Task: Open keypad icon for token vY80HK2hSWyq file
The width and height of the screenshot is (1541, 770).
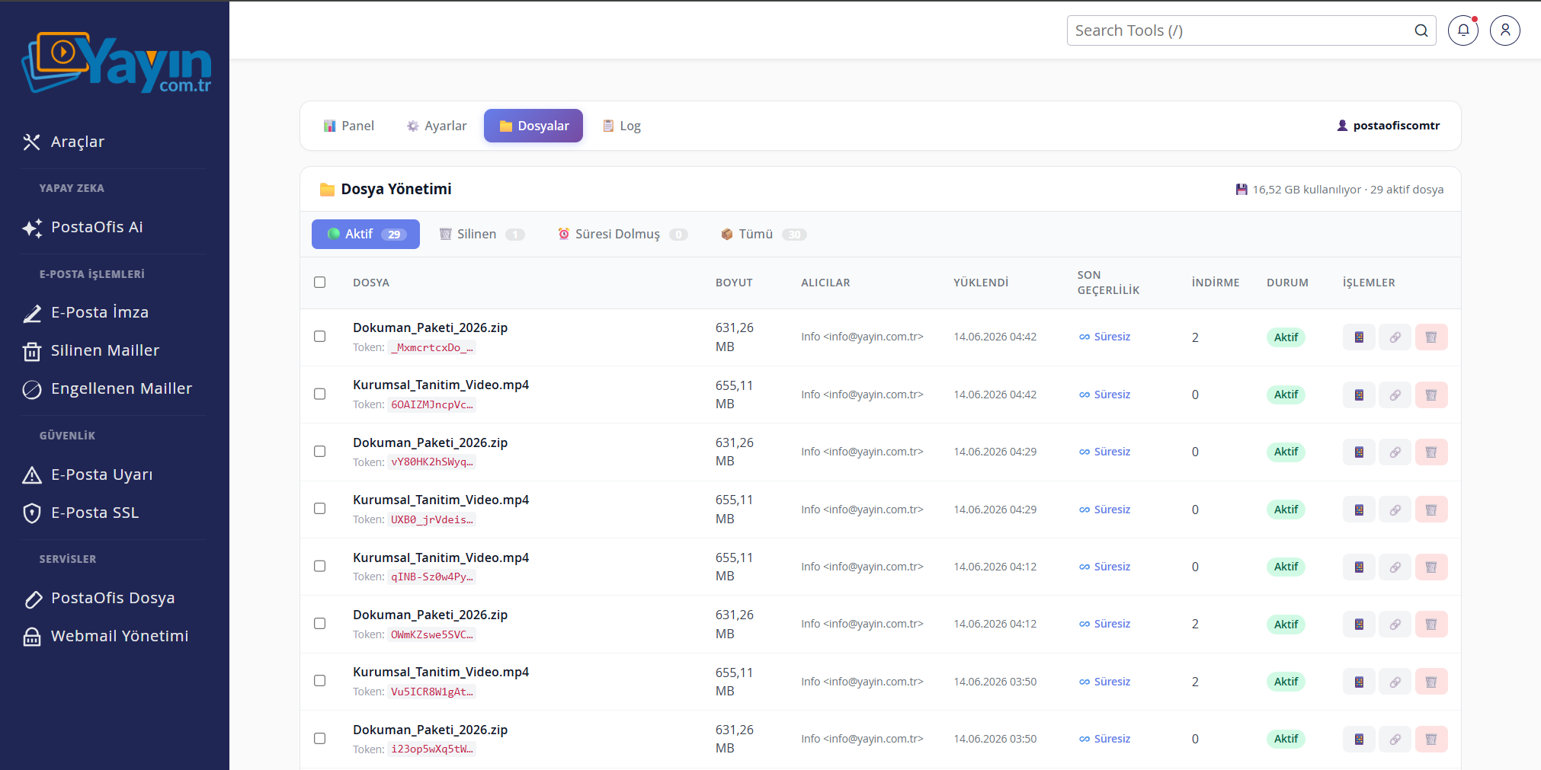Action: (x=1359, y=452)
